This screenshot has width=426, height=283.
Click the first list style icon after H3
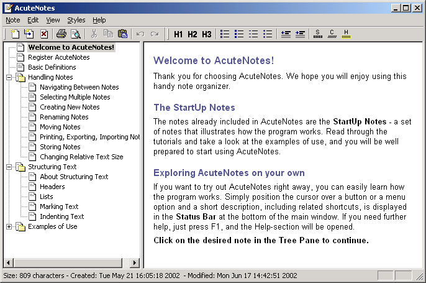click(x=225, y=34)
